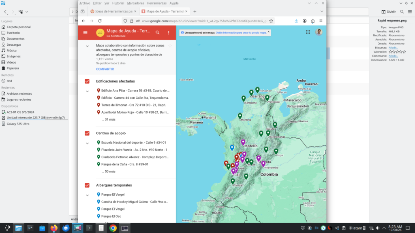Click the blue shelter pin near Medellín
The height and width of the screenshot is (233, 415).
232,147
